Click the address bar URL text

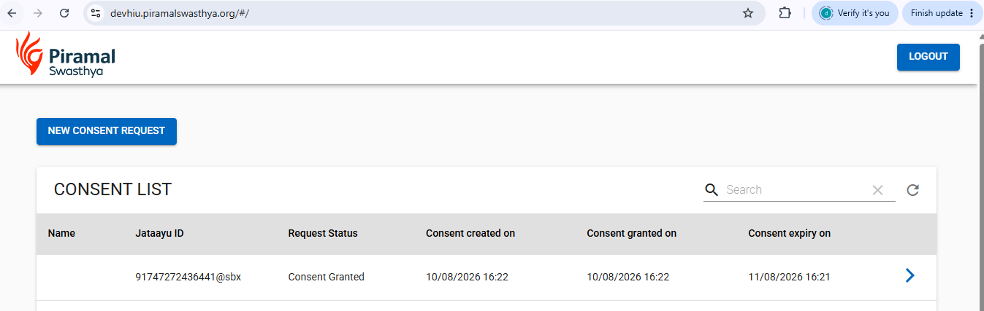pos(180,13)
